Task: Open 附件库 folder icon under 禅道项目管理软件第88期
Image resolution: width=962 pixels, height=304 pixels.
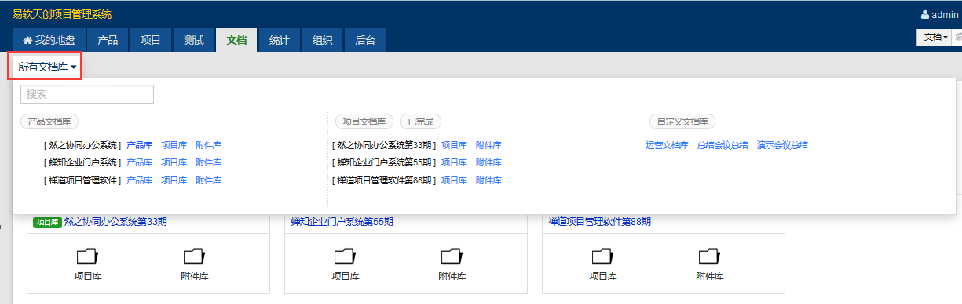Action: (x=709, y=256)
